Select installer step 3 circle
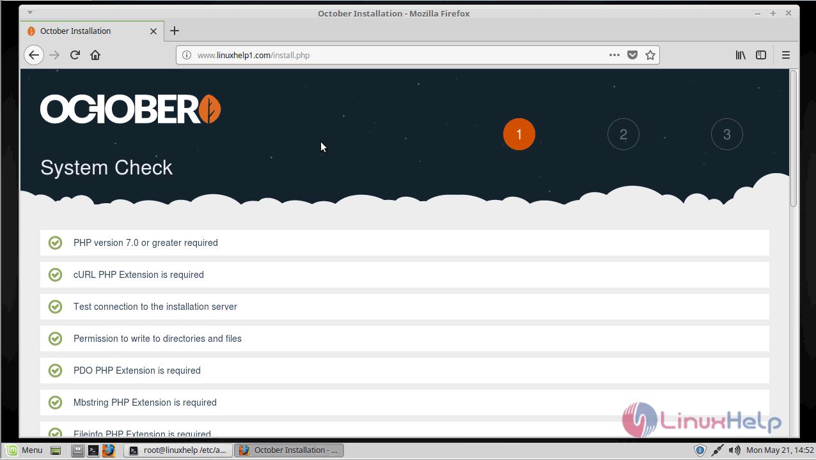The image size is (816, 460). [x=726, y=134]
